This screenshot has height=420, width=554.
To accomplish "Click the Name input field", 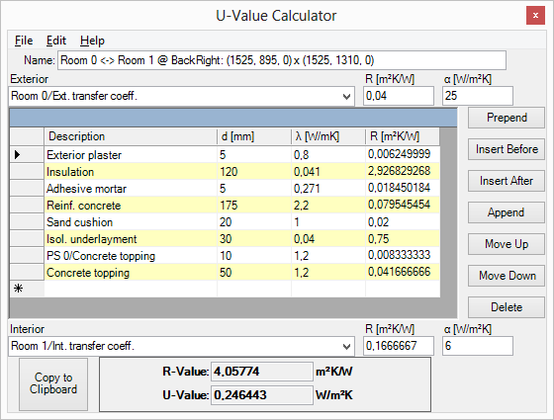I will point(282,60).
